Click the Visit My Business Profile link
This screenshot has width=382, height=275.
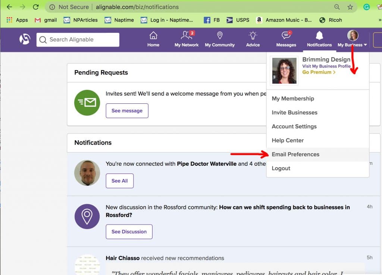click(326, 66)
